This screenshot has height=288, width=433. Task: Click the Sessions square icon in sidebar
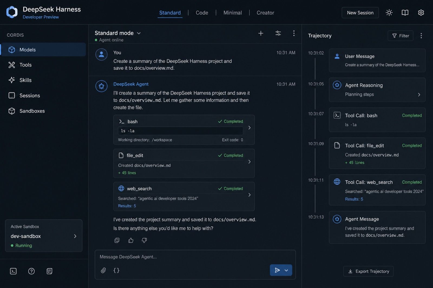click(x=12, y=95)
